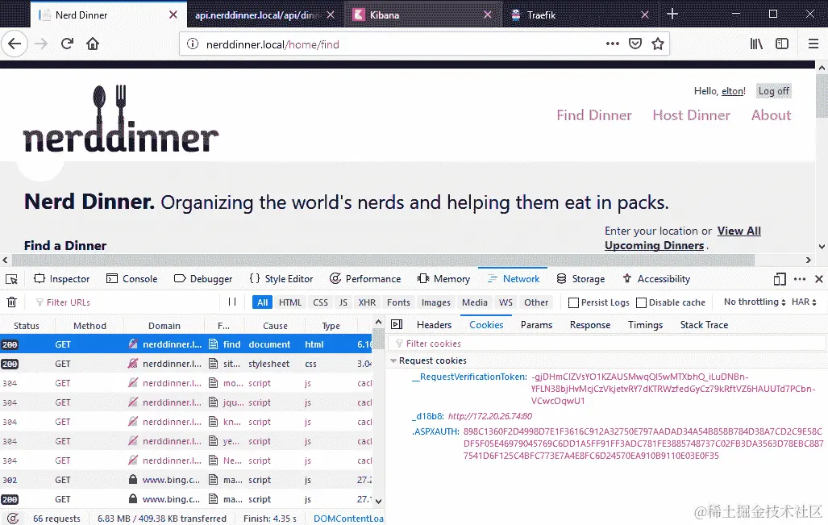Image resolution: width=828 pixels, height=525 pixels.
Task: Open the Memory panel
Action: [443, 279]
